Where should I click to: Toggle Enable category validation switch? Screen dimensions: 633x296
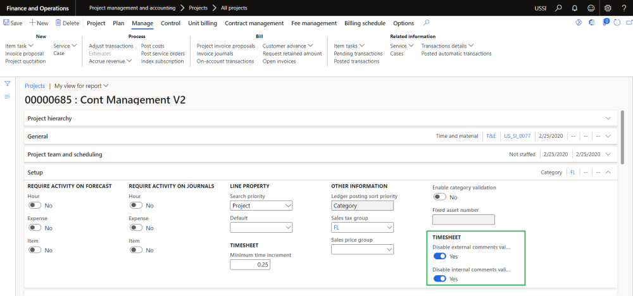[x=439, y=197]
